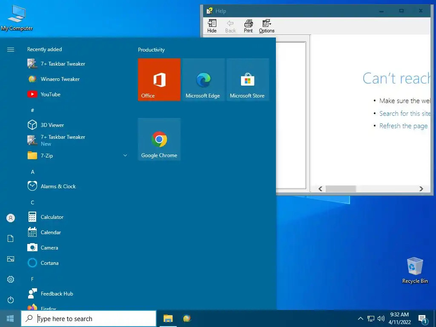Launch Google Chrome tile

coord(159,139)
